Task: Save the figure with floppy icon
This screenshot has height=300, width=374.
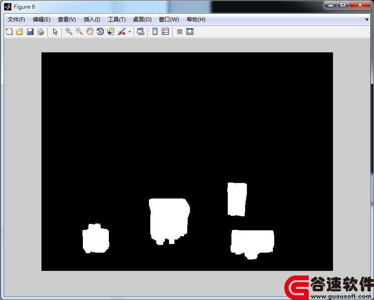Action: pyautogui.click(x=30, y=31)
